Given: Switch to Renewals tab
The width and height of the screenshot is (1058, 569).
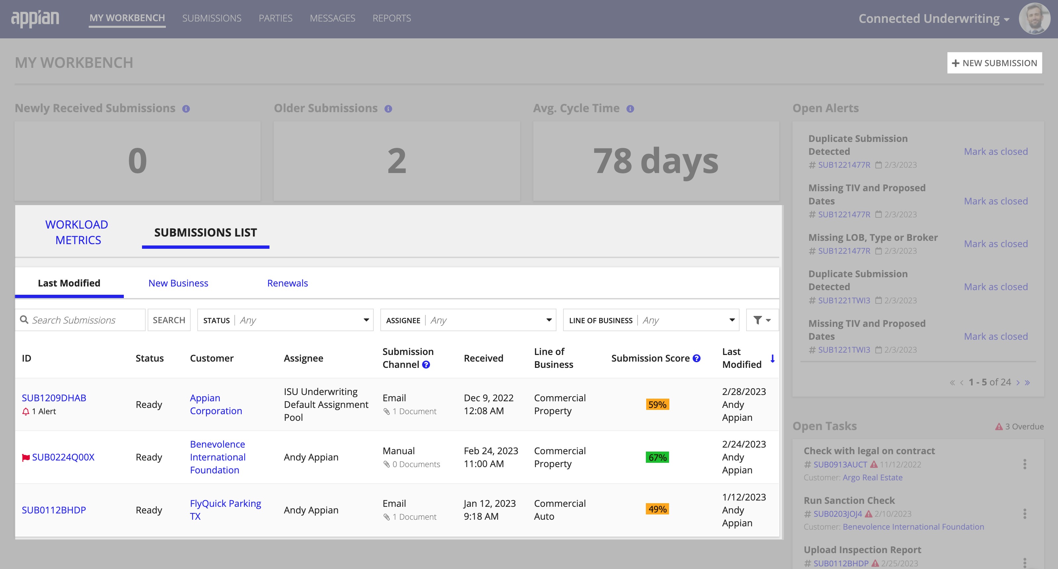Looking at the screenshot, I should 287,283.
